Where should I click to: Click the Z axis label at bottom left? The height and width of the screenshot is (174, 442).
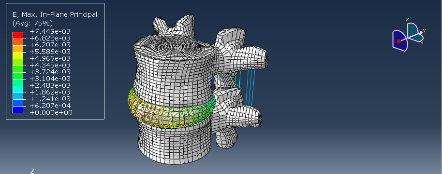[x=32, y=171]
